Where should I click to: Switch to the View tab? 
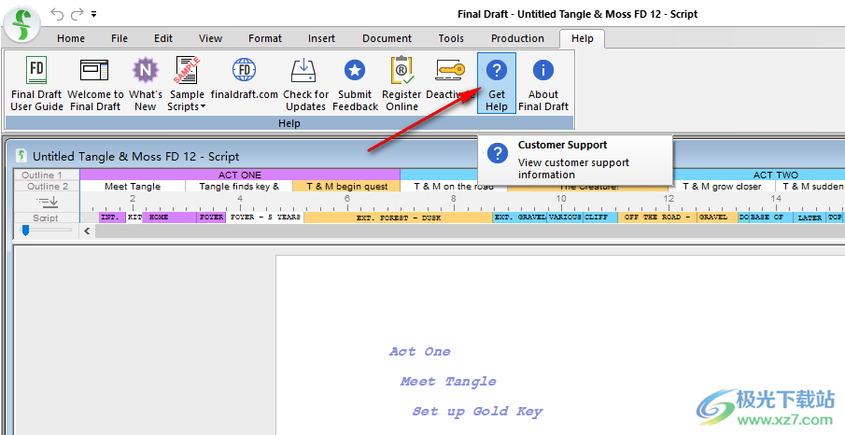(x=210, y=38)
